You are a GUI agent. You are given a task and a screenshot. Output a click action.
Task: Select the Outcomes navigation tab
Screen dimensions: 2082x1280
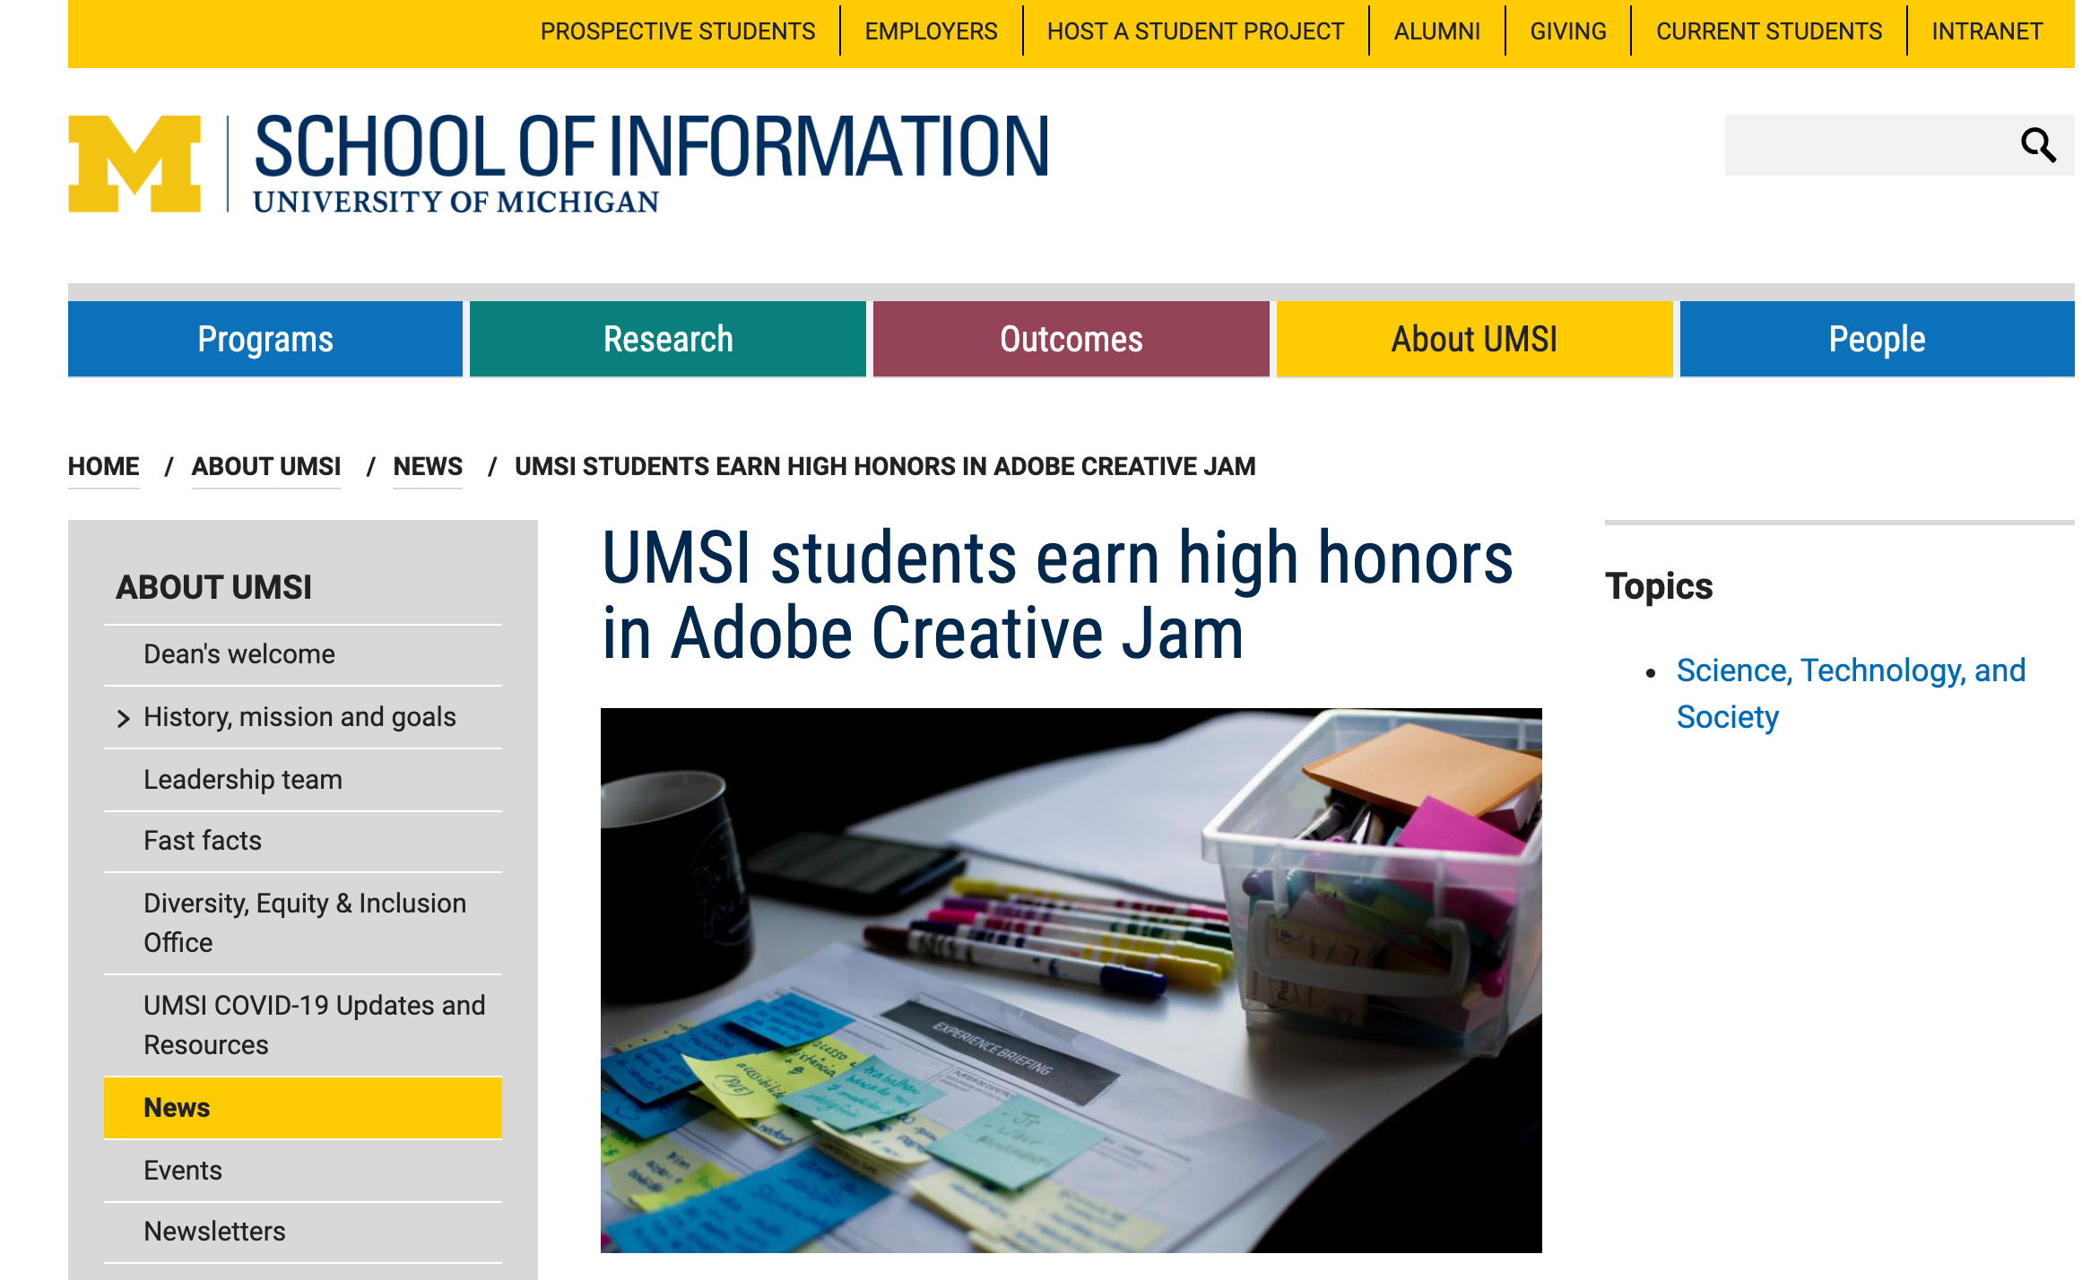1071,339
